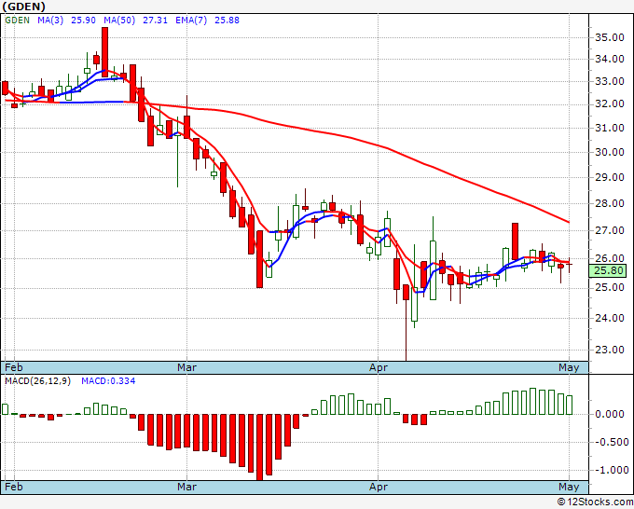Click the MACD(26,12,9) indicator label
Viewport: 634px width, 509px height.
click(x=37, y=381)
